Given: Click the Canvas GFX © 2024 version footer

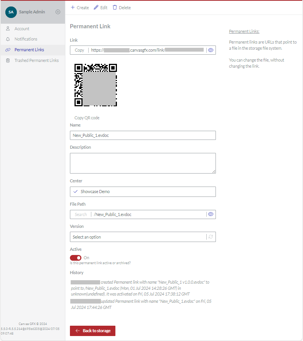Looking at the screenshot, I should coord(30,328).
